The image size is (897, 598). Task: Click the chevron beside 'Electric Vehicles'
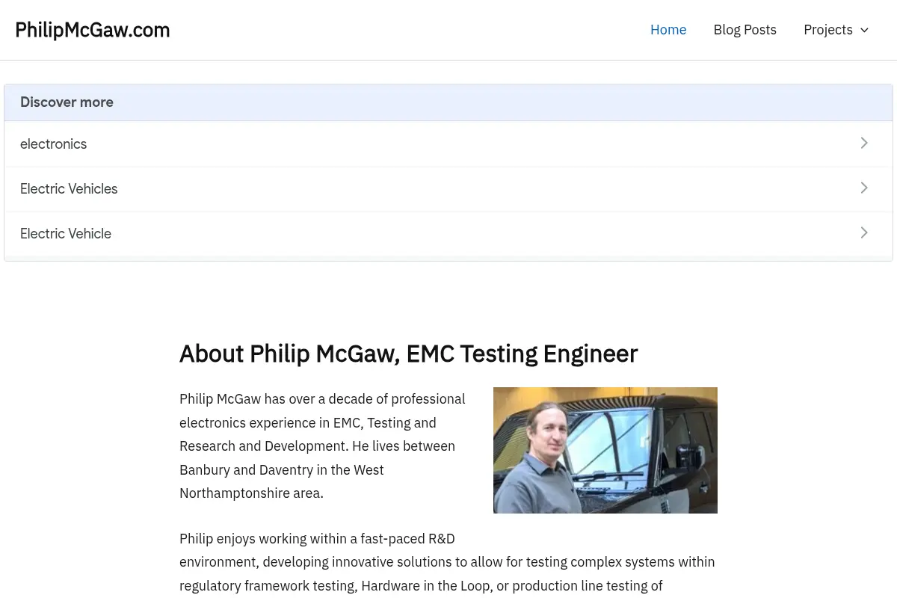[x=864, y=188]
